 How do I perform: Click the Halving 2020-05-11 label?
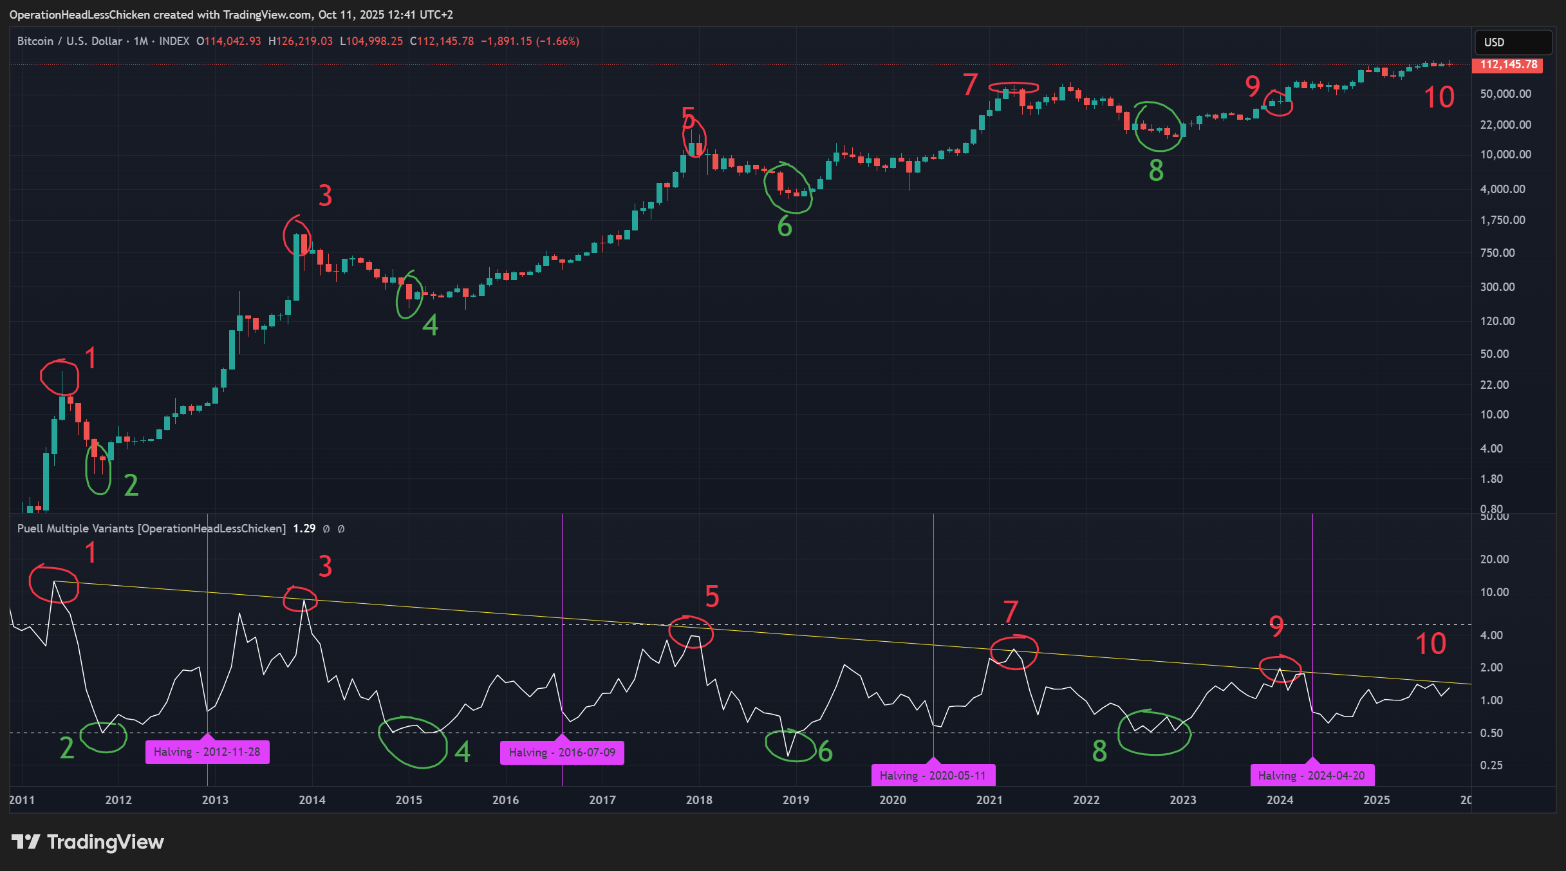(x=933, y=775)
